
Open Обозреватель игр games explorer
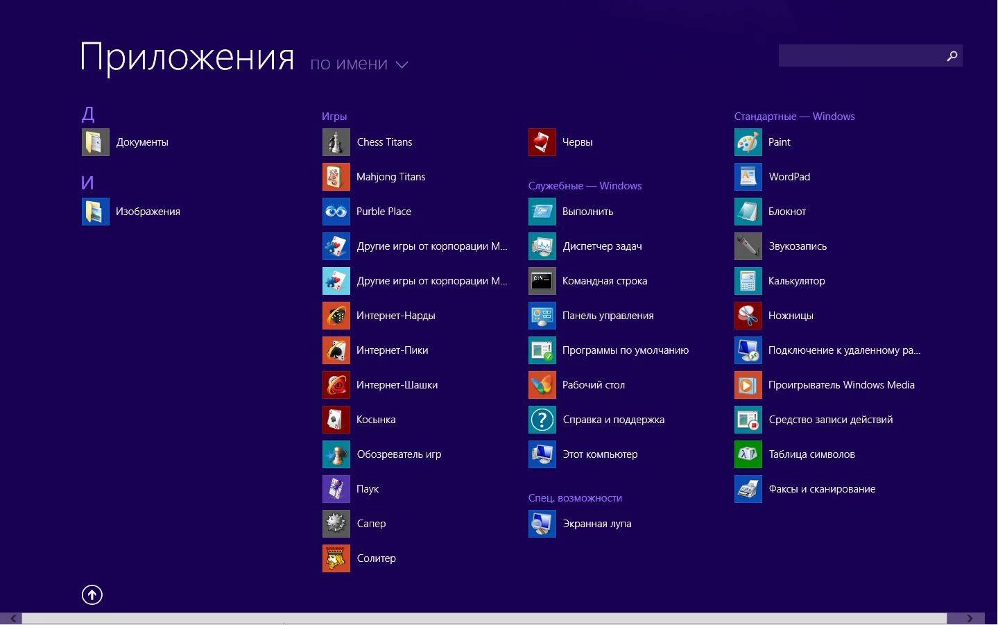tap(382, 454)
